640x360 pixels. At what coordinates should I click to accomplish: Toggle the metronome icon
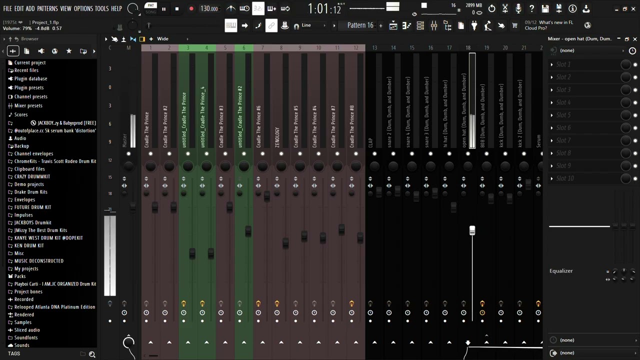coord(230,8)
